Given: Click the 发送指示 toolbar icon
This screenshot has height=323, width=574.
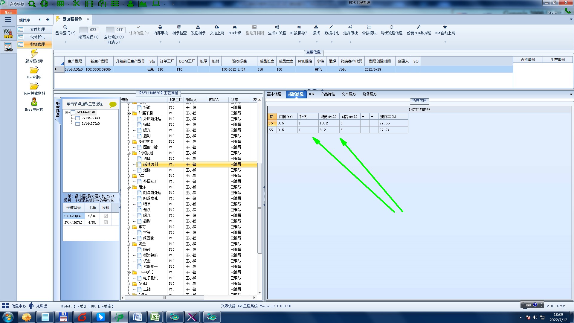Looking at the screenshot, I should point(198,27).
